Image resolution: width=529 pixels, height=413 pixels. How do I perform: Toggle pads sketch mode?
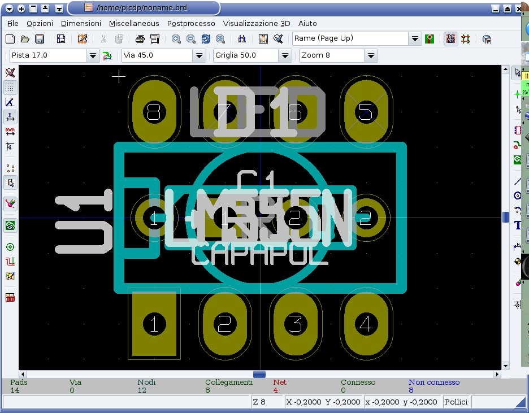click(x=10, y=247)
